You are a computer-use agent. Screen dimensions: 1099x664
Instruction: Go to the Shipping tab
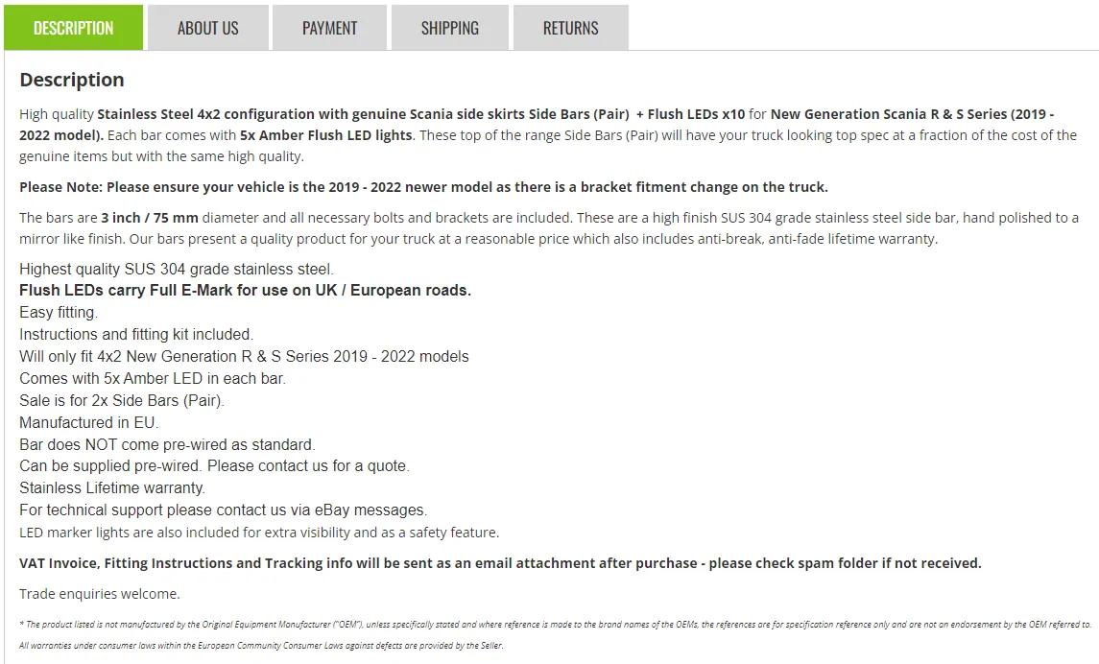coord(450,28)
